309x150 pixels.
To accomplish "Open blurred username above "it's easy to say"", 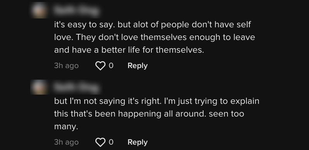I will tap(76, 10).
